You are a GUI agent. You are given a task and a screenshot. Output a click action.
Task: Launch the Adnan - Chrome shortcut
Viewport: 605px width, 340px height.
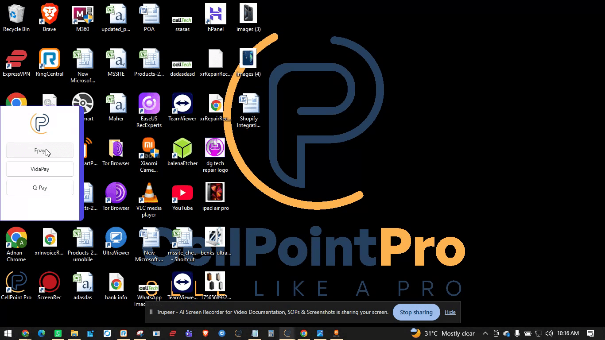[16, 245]
